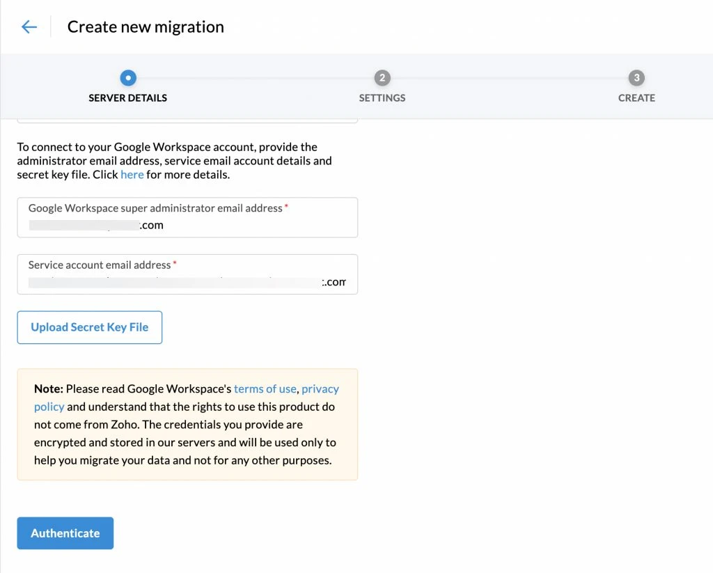Click the step 3 numbered circle
713x573 pixels.
[x=636, y=78]
